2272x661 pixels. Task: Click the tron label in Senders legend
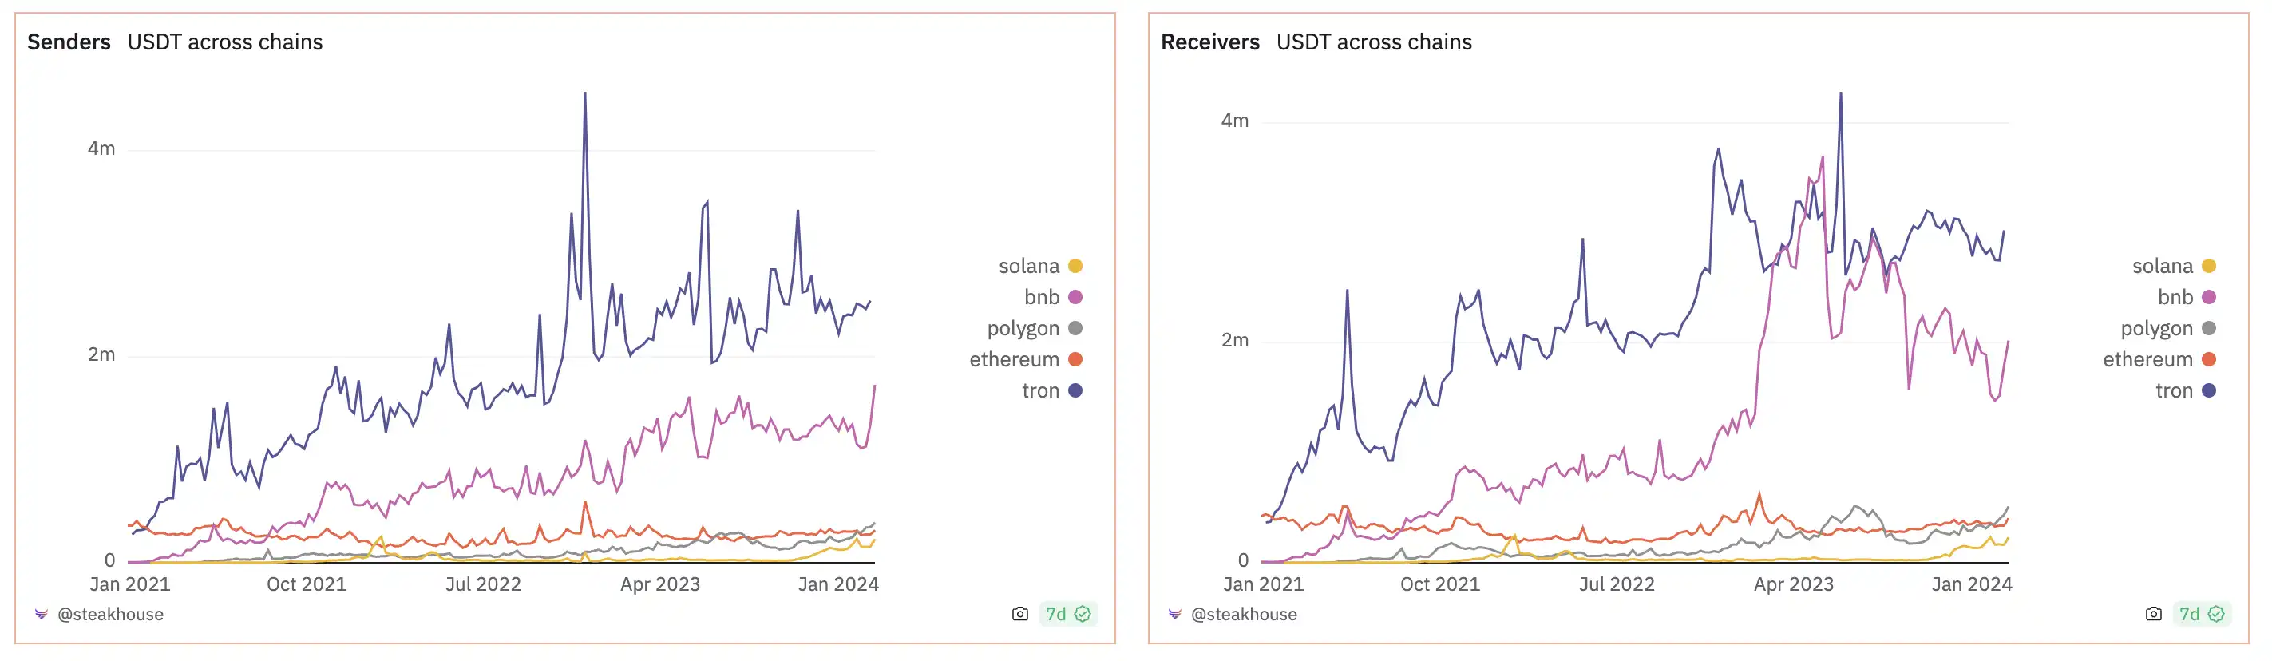pyautogui.click(x=1041, y=391)
